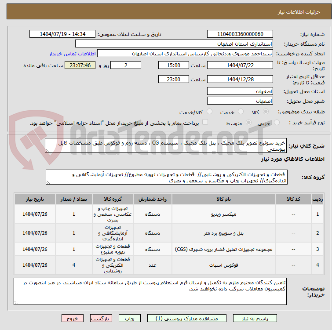Click the price validity date 1404/12/28
The image size is (332, 330).
240,80
